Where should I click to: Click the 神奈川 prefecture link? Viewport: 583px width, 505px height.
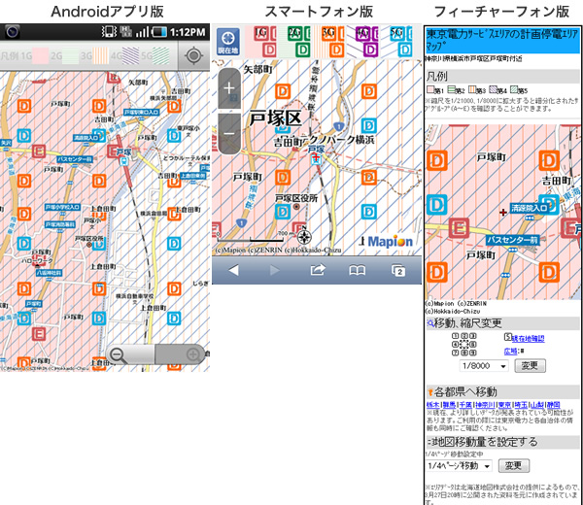pos(485,405)
